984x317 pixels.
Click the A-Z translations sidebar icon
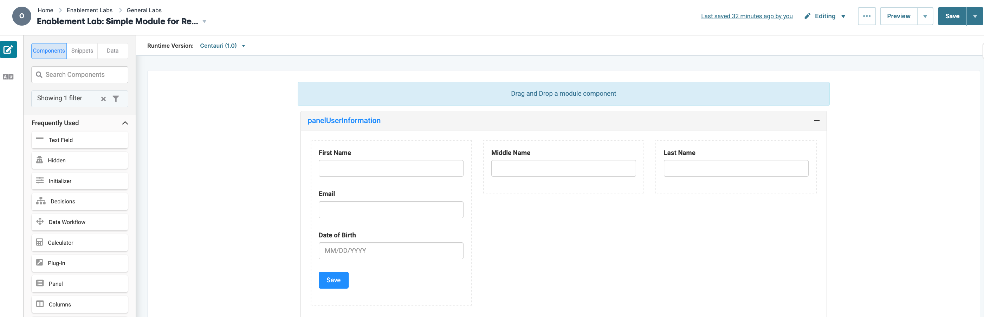coord(8,76)
